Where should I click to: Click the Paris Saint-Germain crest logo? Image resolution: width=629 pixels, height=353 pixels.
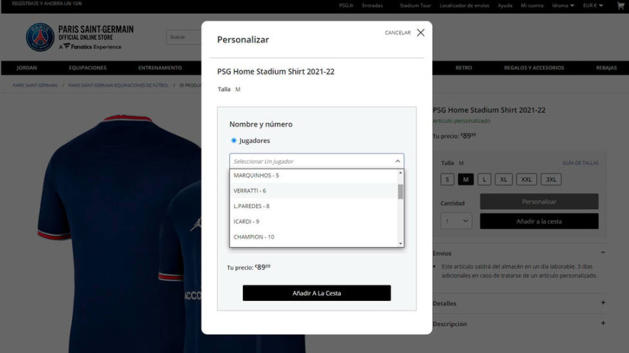[40, 37]
